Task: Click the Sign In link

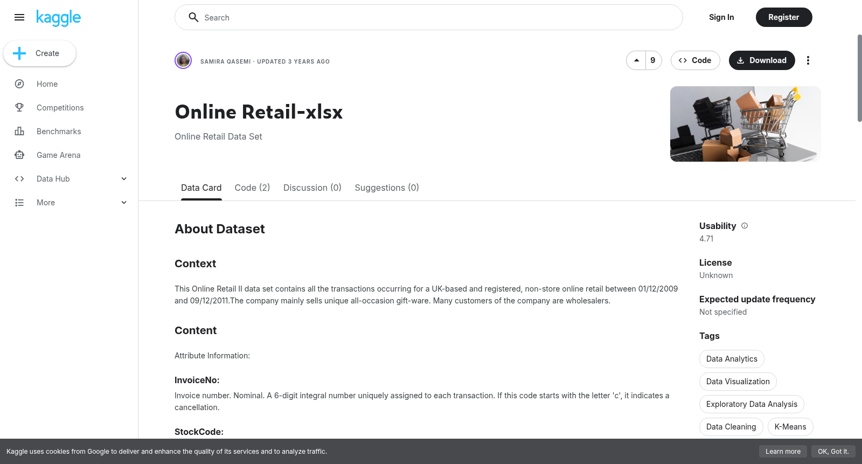Action: coord(721,17)
